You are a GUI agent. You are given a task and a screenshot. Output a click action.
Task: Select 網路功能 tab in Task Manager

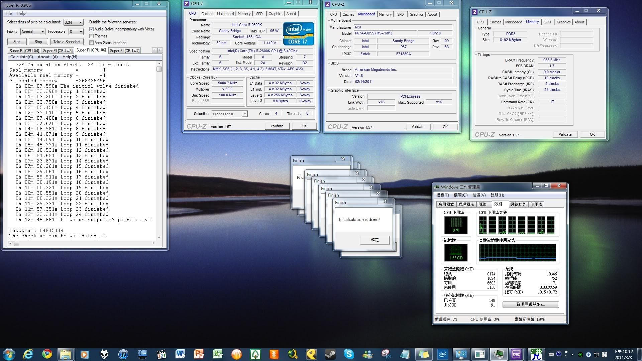pos(518,204)
